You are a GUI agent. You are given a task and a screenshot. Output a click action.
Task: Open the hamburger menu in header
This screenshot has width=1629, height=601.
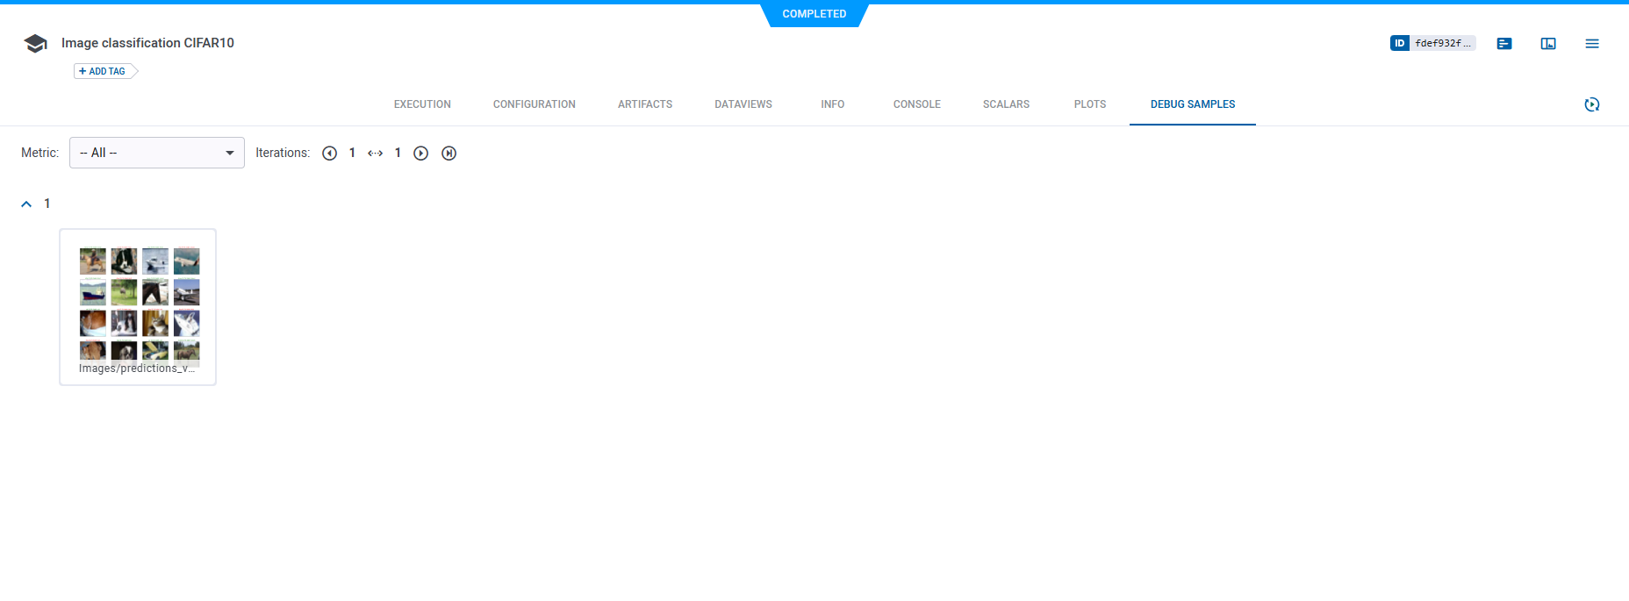click(x=1592, y=44)
